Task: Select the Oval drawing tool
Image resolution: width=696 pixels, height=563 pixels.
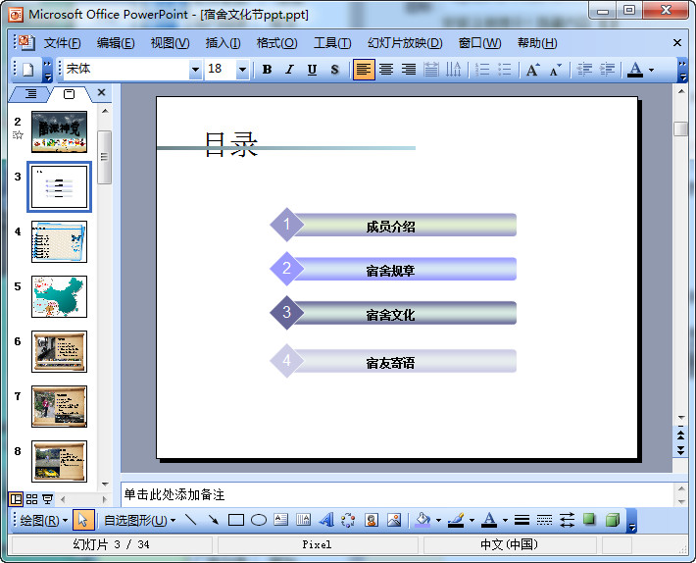Action: 259,520
